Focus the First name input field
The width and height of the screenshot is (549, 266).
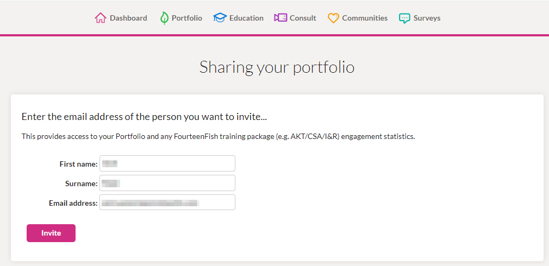click(167, 163)
